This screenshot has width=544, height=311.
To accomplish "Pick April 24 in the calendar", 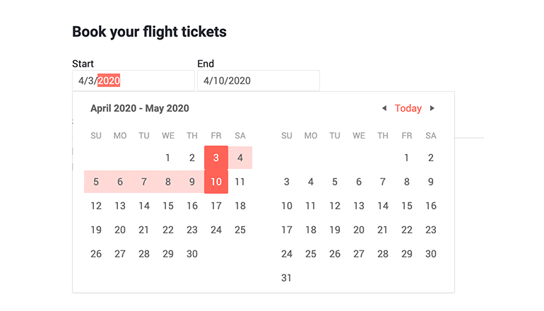I will [216, 230].
